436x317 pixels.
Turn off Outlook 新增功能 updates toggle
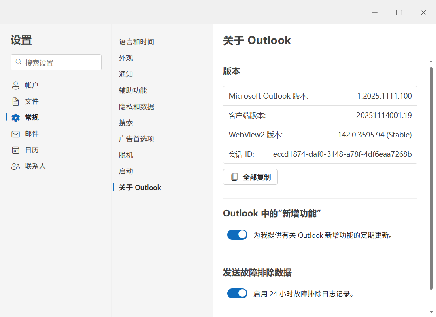tap(237, 235)
